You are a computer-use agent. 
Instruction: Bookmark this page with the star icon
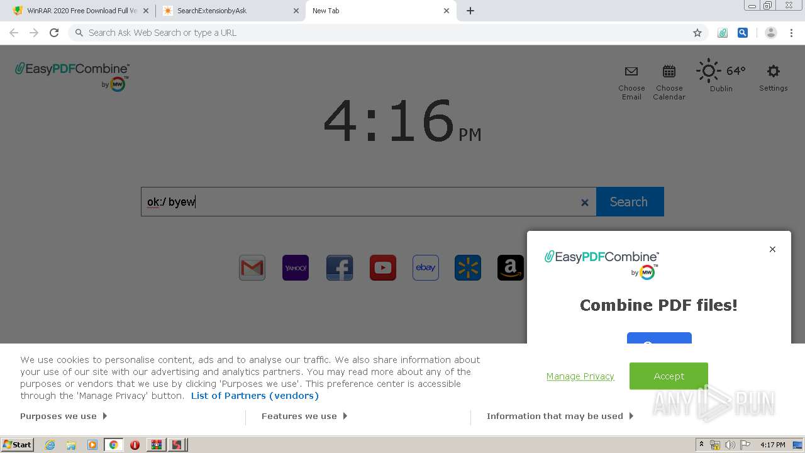coord(697,33)
